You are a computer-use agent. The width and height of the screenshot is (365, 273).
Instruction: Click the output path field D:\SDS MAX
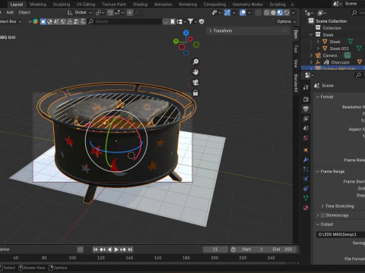click(341, 234)
